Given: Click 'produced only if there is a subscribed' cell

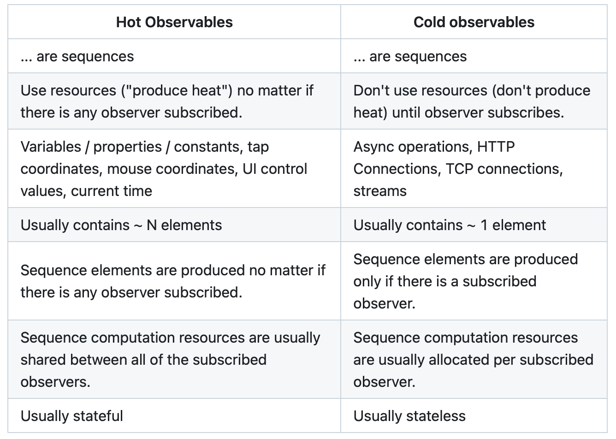Looking at the screenshot, I should click(474, 281).
